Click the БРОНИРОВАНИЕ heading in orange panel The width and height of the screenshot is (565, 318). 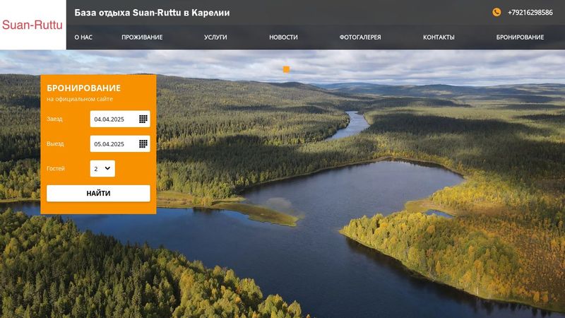point(83,88)
